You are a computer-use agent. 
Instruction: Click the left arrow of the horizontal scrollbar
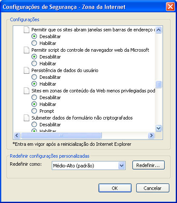(17, 136)
